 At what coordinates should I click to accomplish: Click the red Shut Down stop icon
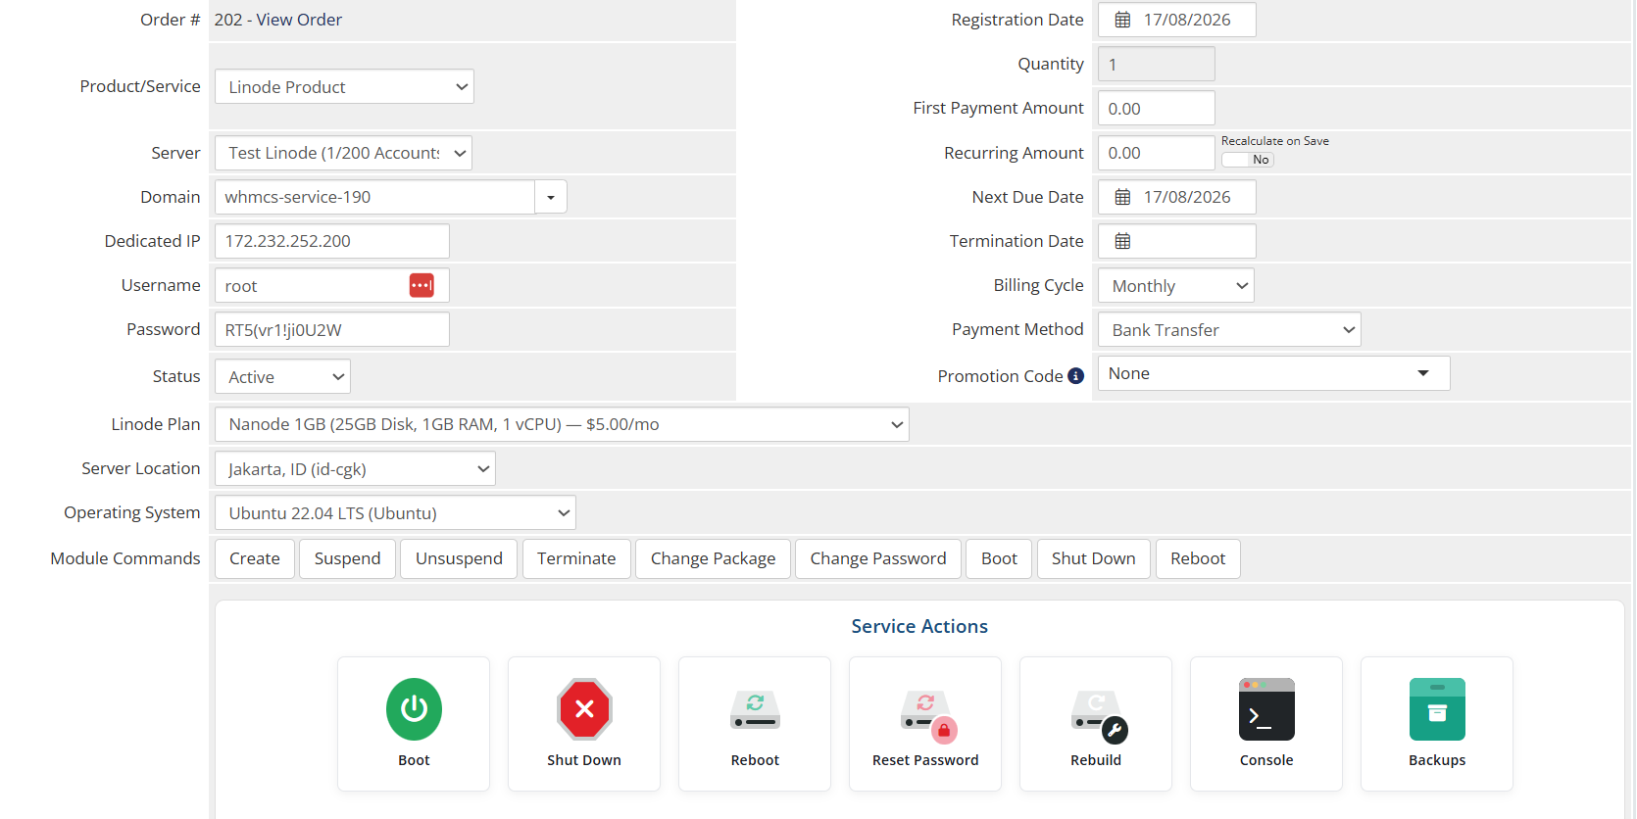[x=584, y=709]
